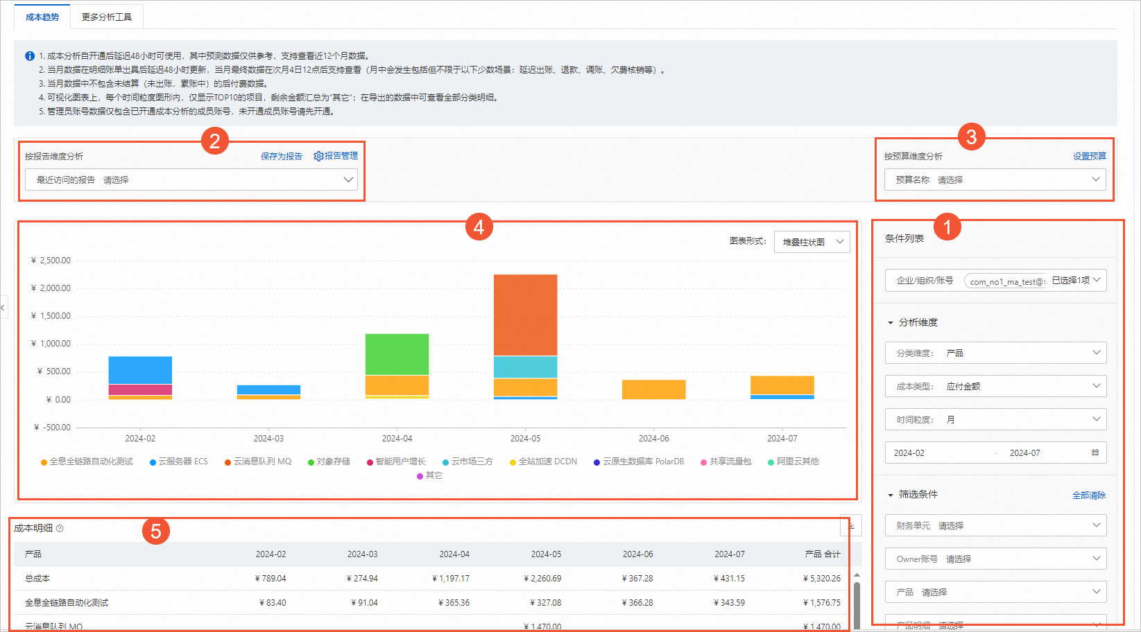Toggle 智能用户增长 legend item

pos(396,462)
